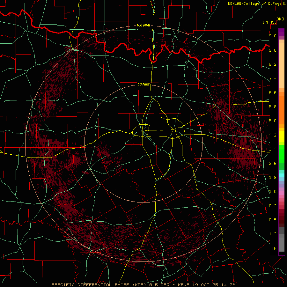Click the 7.4 value on the color scale

[273, 78]
